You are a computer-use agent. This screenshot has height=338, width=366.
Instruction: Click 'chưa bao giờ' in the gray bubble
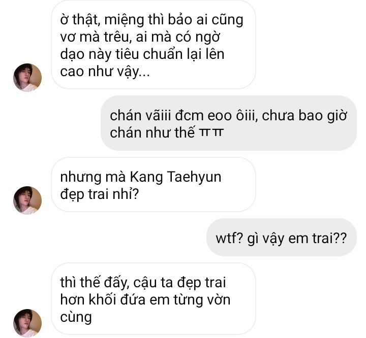(304, 116)
